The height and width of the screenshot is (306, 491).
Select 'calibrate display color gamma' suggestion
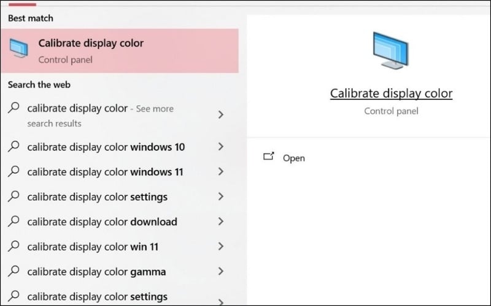(x=120, y=272)
